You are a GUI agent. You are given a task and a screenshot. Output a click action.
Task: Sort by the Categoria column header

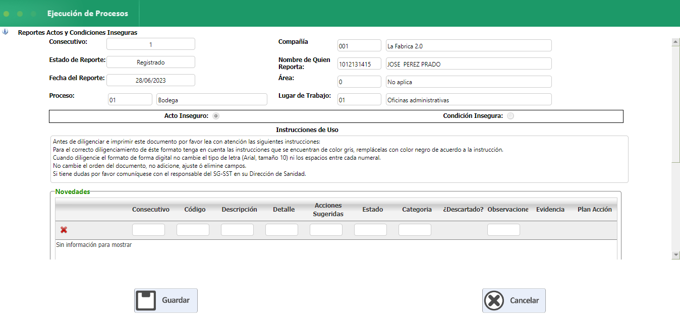pyautogui.click(x=417, y=209)
